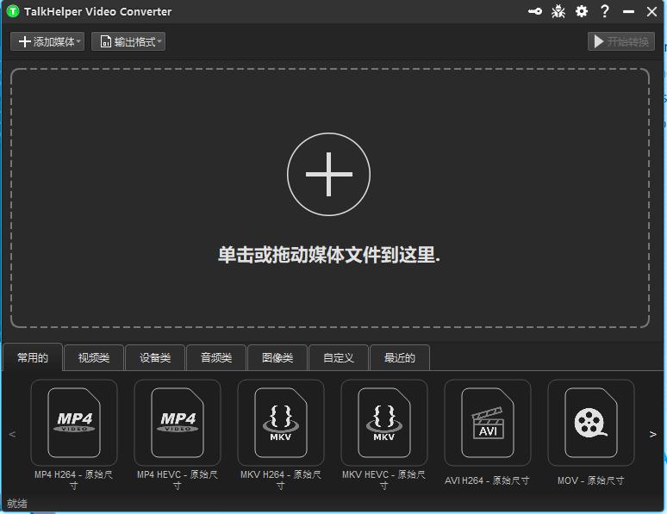
Task: Choose the MKV HEVC format icon
Action: tap(384, 423)
